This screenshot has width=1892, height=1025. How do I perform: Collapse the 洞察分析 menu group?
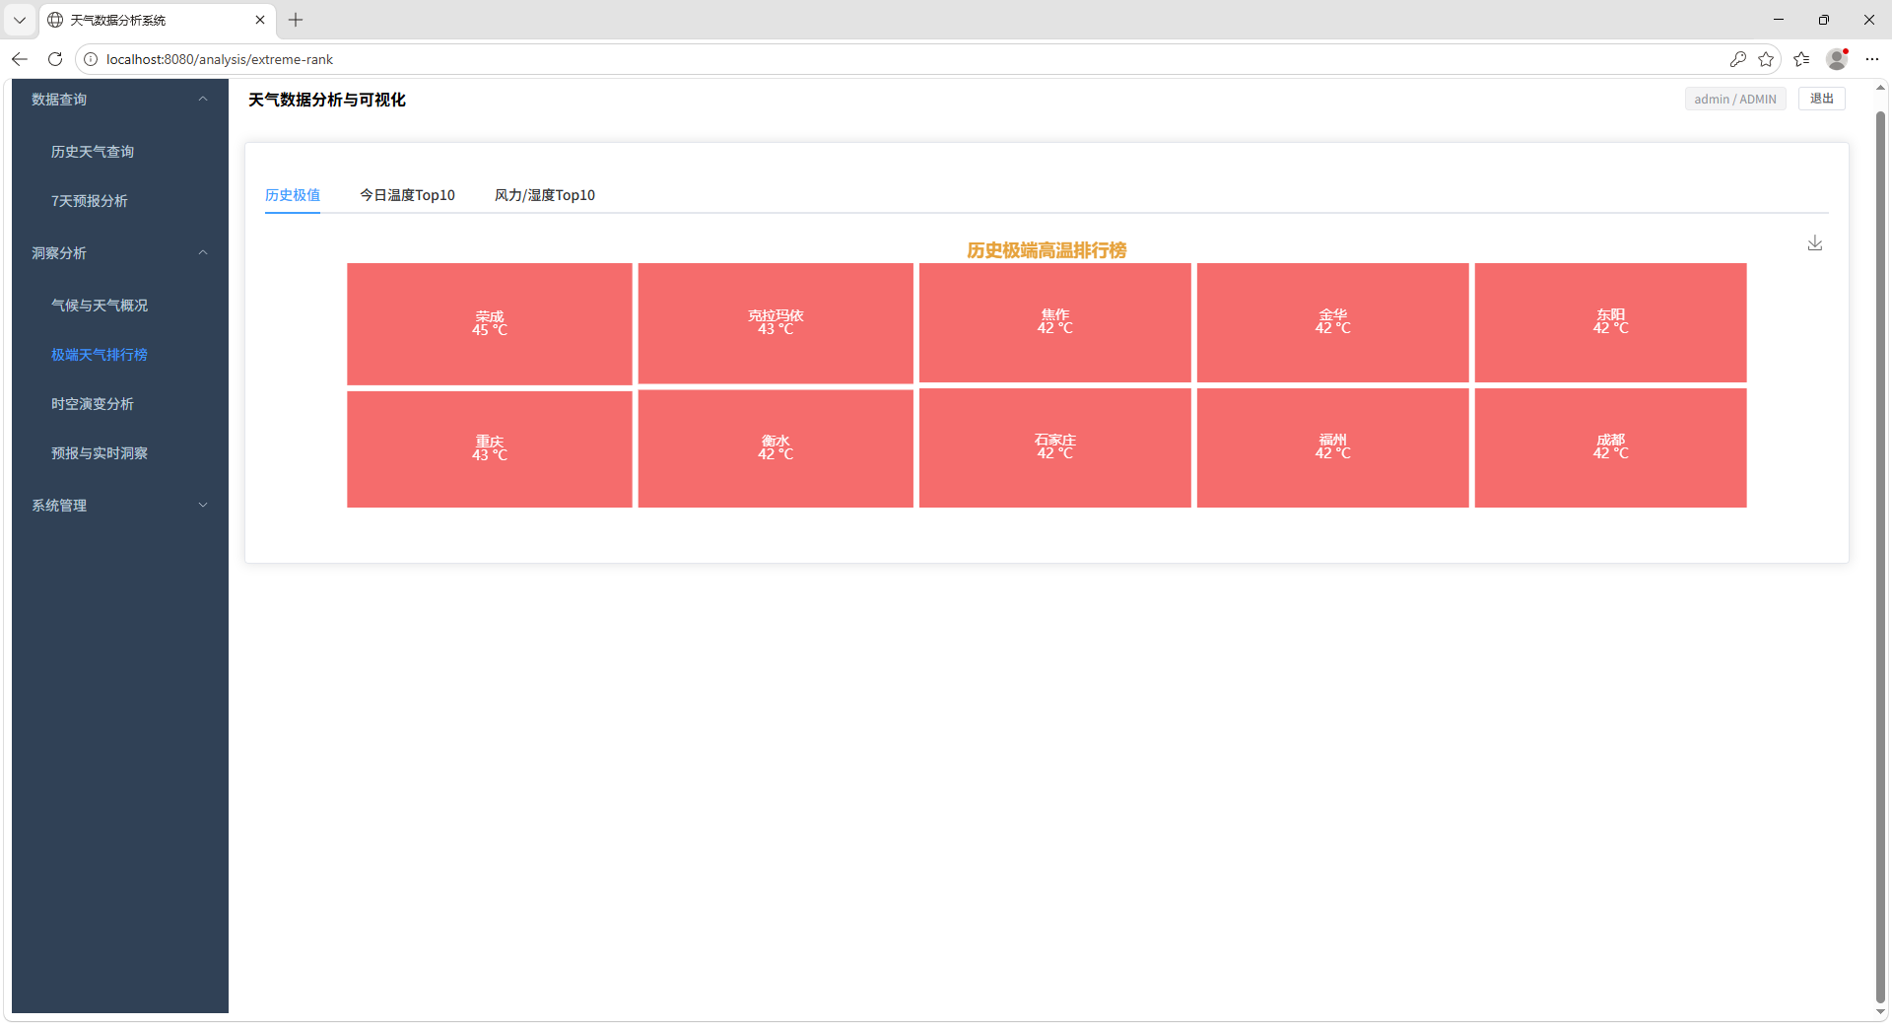pos(203,253)
